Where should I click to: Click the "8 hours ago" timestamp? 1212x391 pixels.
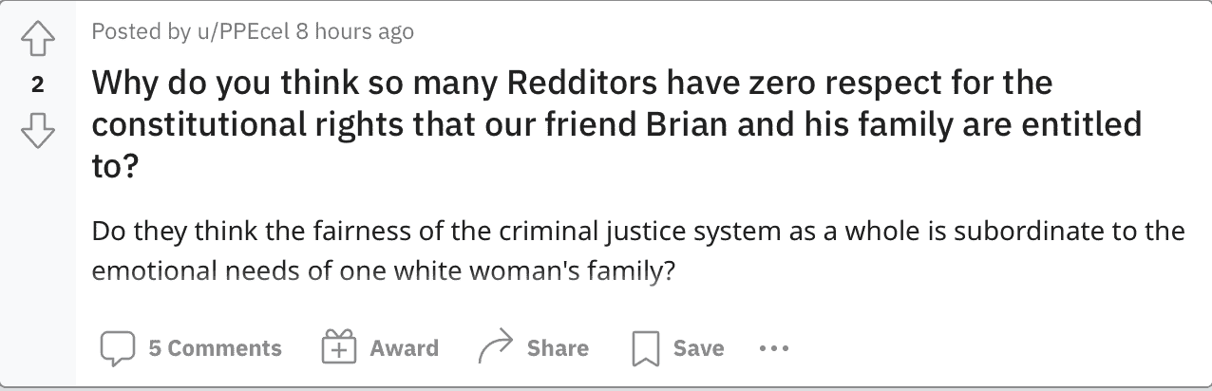tap(354, 31)
